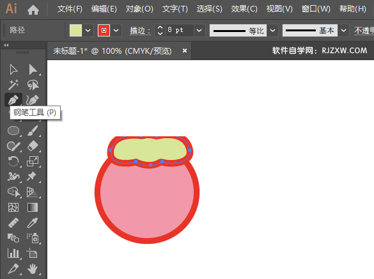This screenshot has height=279, width=374.
Task: Expand the stroke weight dropdown
Action: [199, 31]
